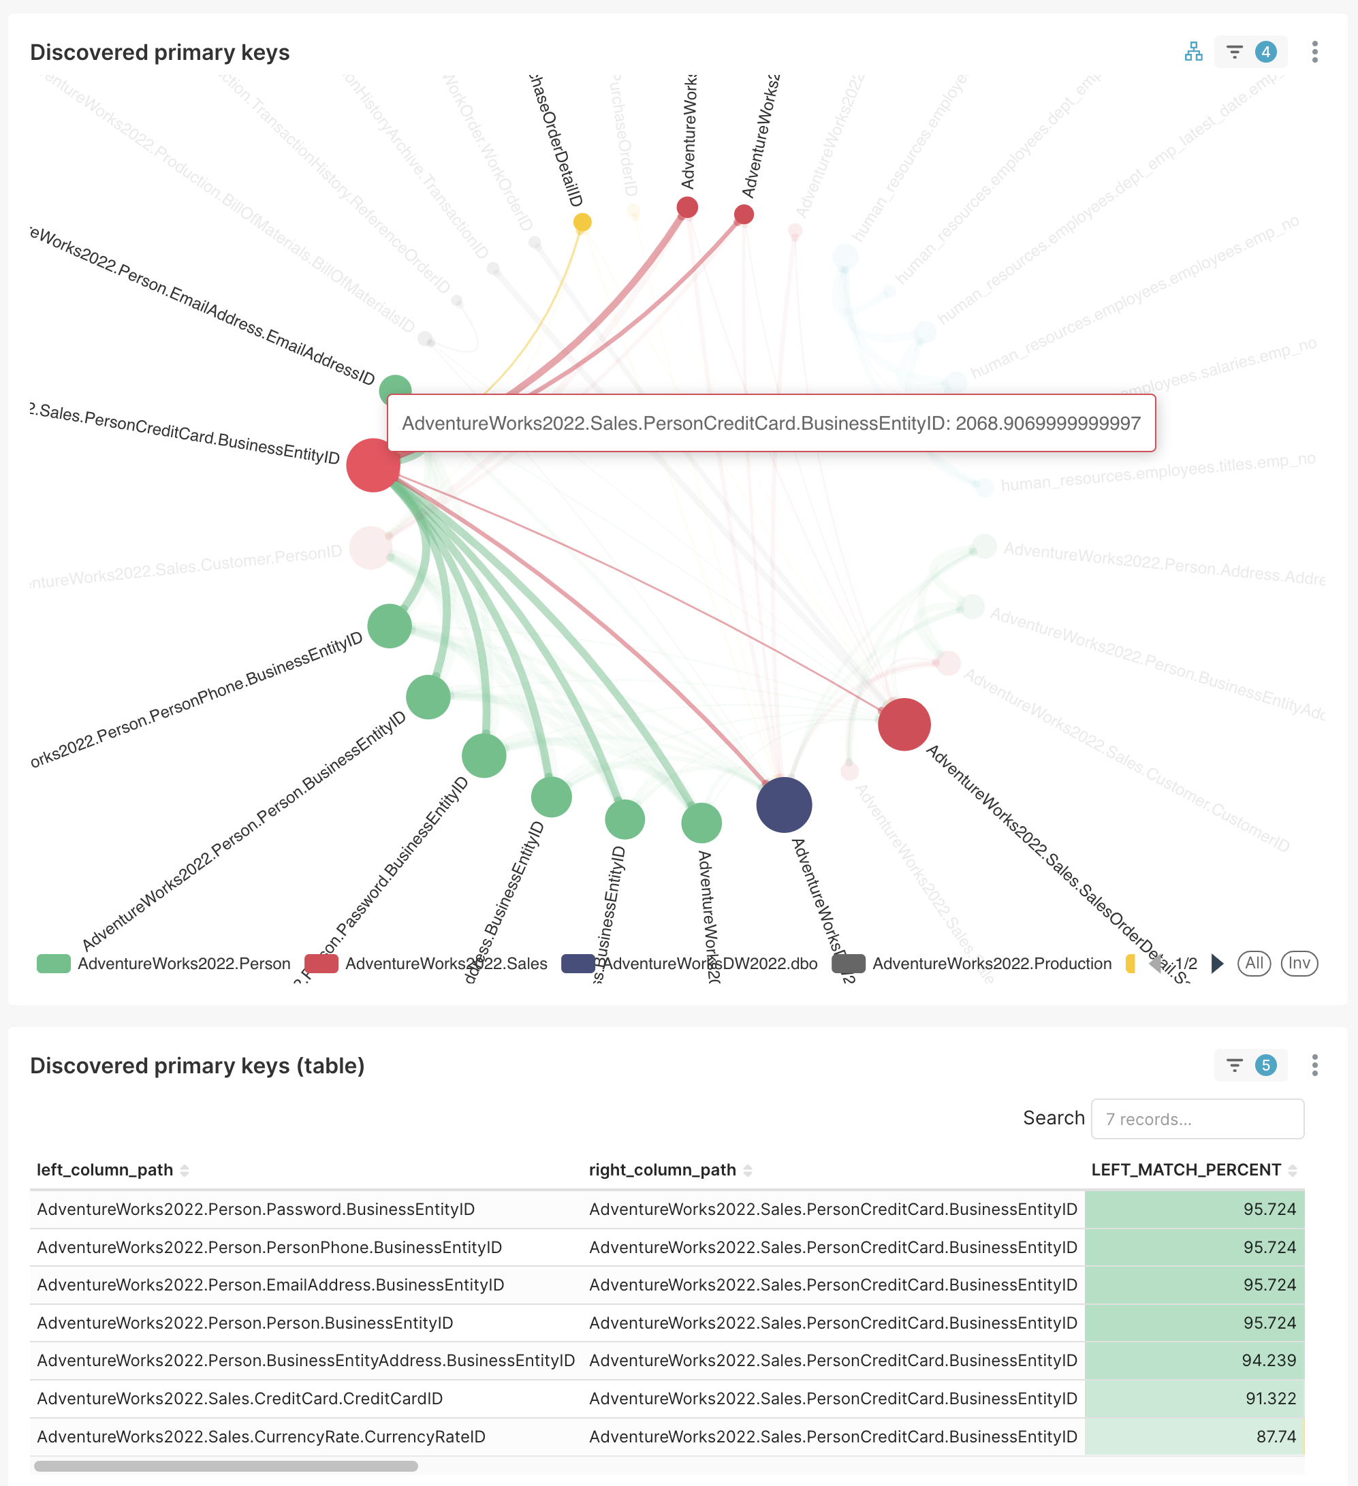1358x1486 pixels.
Task: Open the table's three-dot options menu
Action: pos(1314,1065)
